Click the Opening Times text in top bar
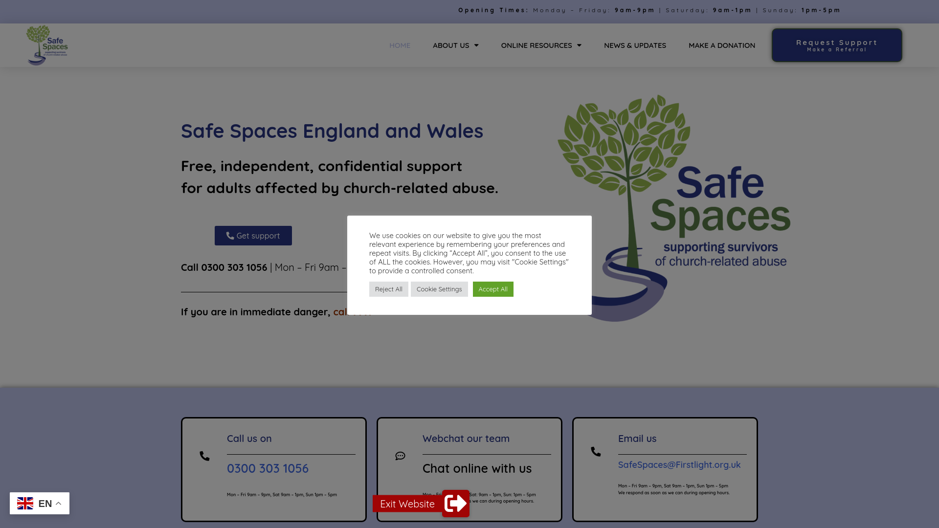The height and width of the screenshot is (528, 939). pyautogui.click(x=649, y=10)
